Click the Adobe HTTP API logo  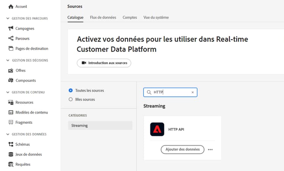pyautogui.click(x=157, y=129)
